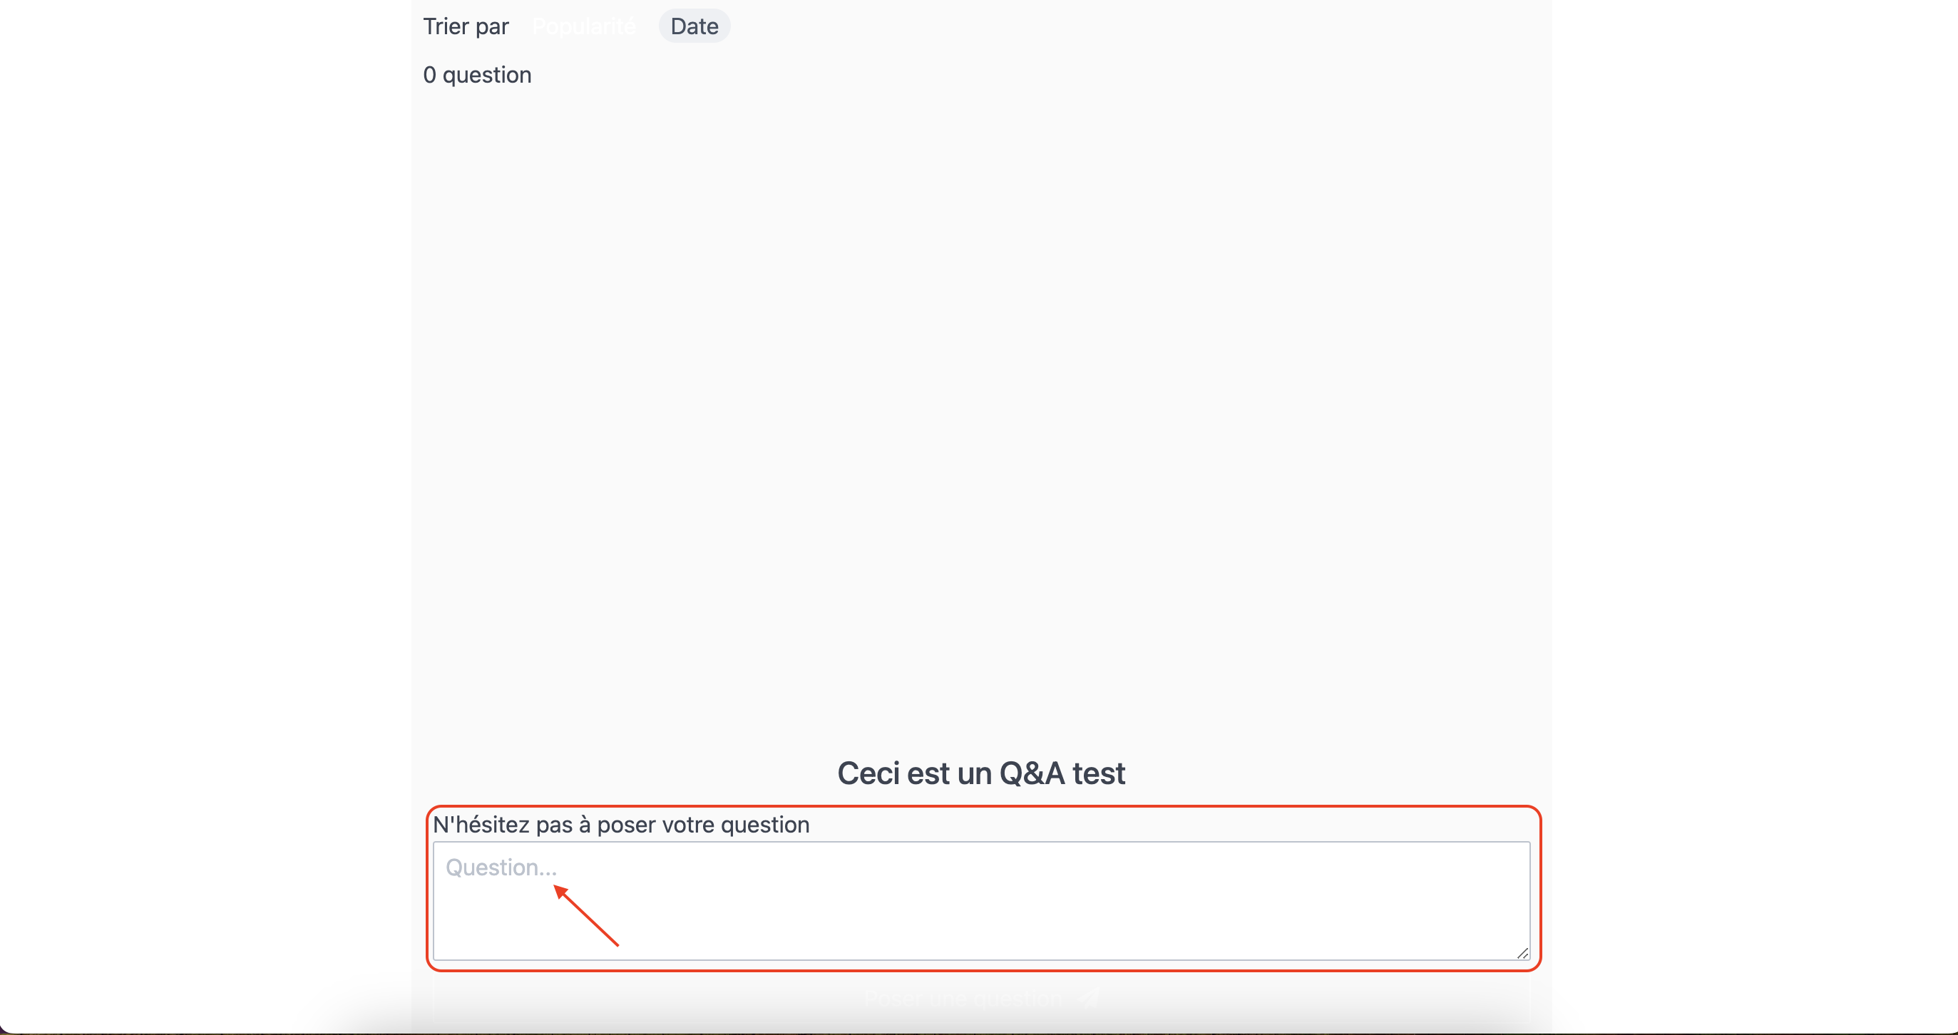The image size is (1958, 1035).
Task: Click 'Trier par' label to sort
Action: pos(466,25)
